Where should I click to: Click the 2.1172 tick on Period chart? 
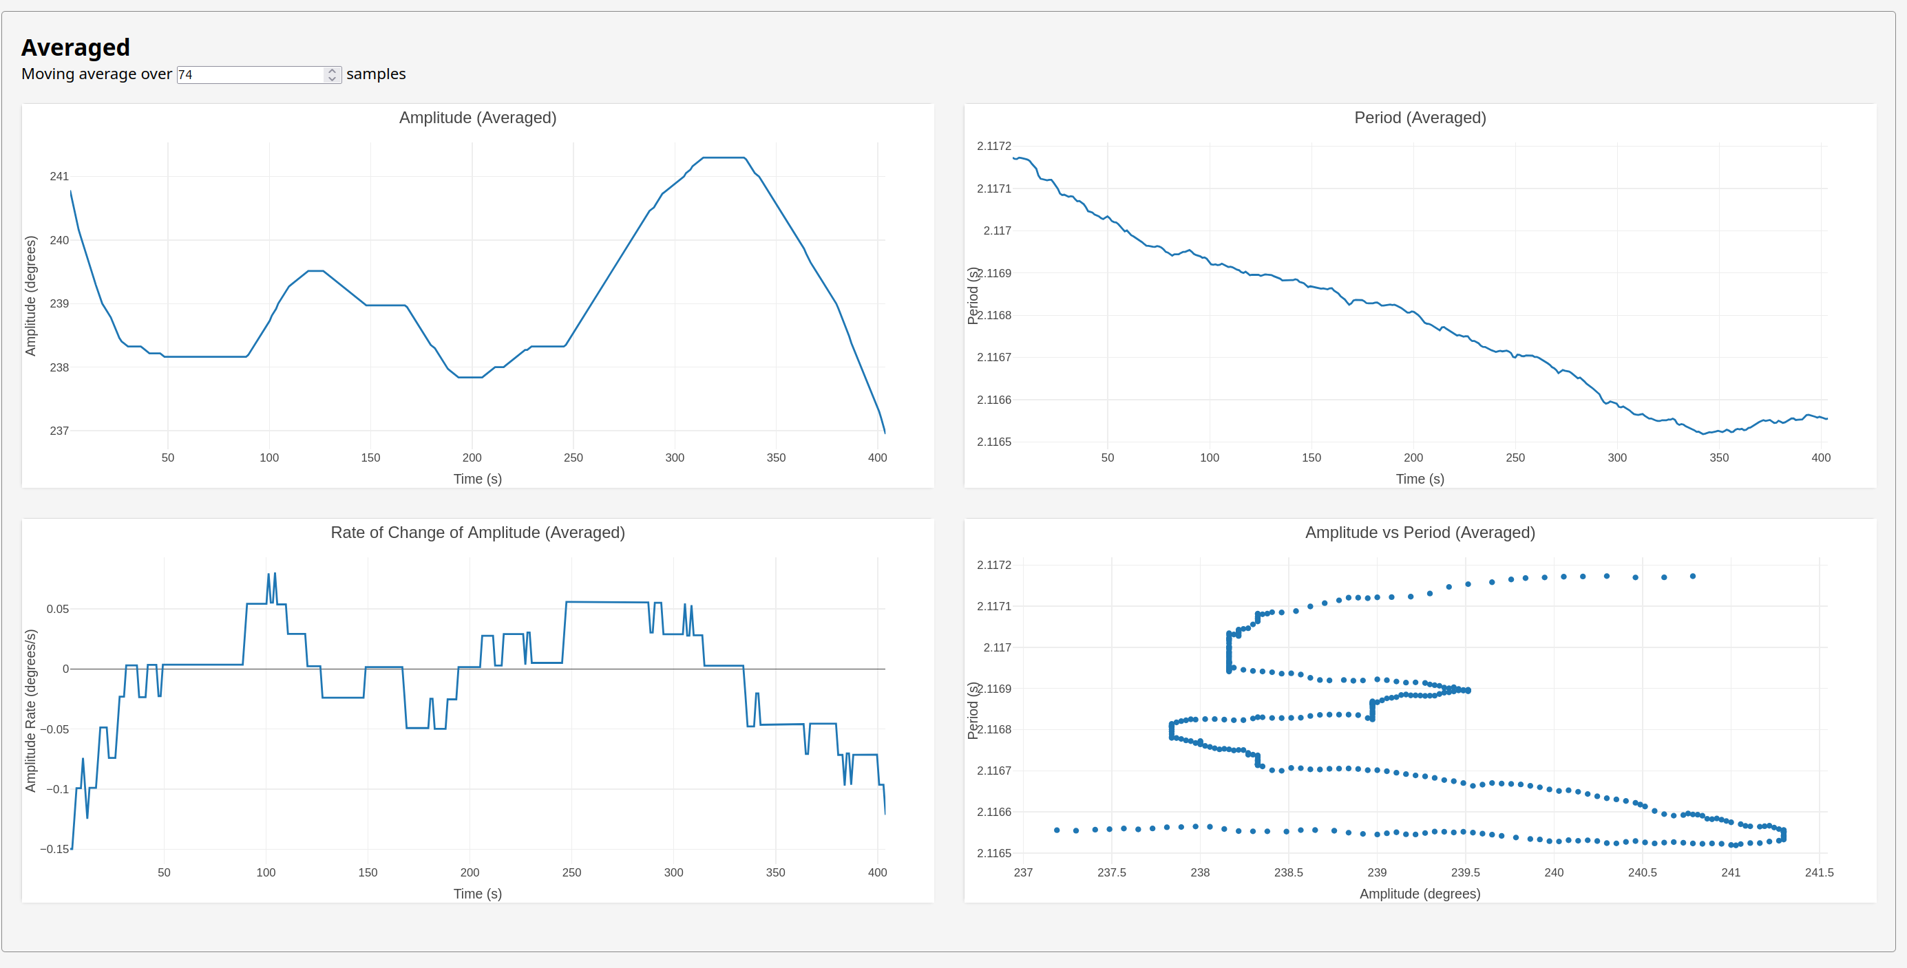pos(993,147)
